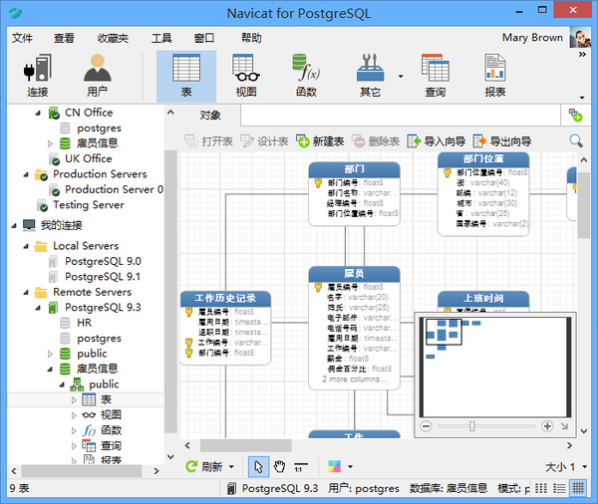Open the 报表 (Report) toolbar icon
The image size is (598, 504).
click(x=494, y=76)
